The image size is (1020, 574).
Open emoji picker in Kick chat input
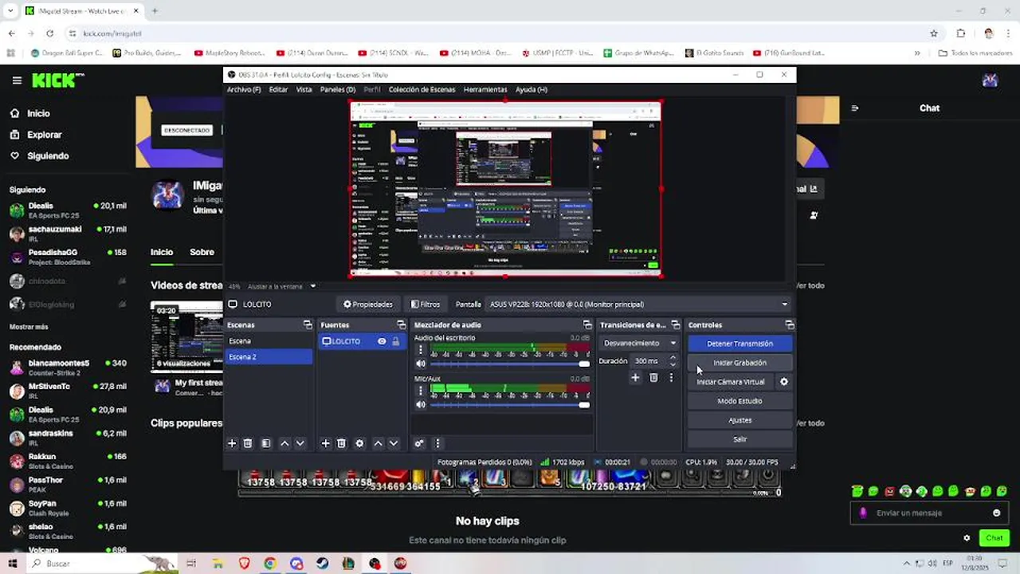pyautogui.click(x=996, y=513)
